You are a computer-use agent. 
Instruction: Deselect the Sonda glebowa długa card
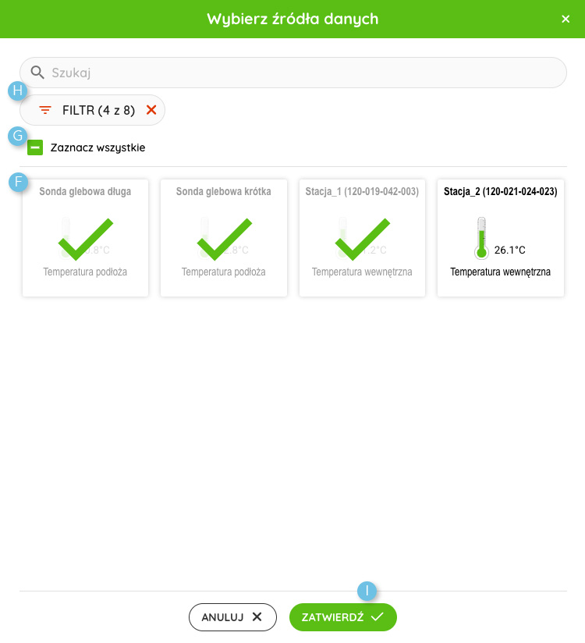coord(85,238)
